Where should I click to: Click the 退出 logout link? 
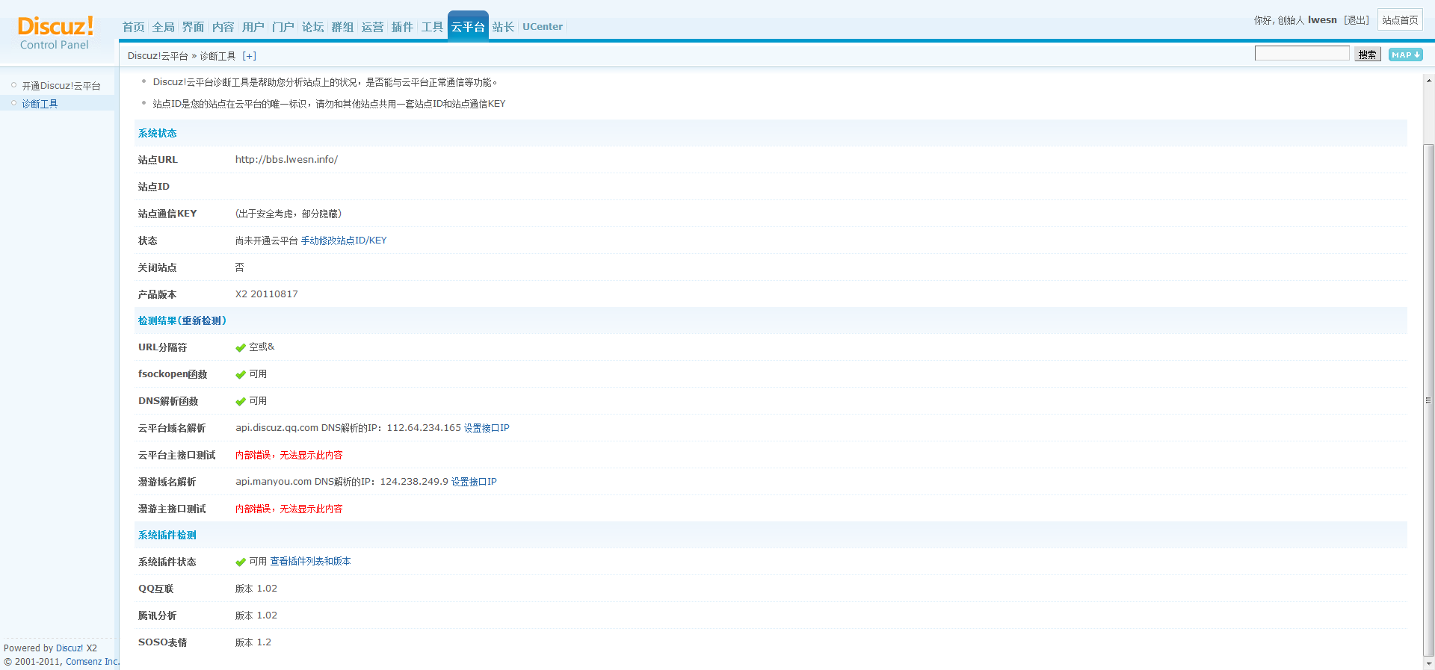1357,20
